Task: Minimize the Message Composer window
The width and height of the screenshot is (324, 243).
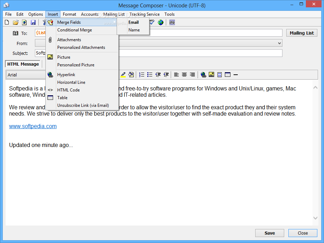Action: [x=292, y=5]
